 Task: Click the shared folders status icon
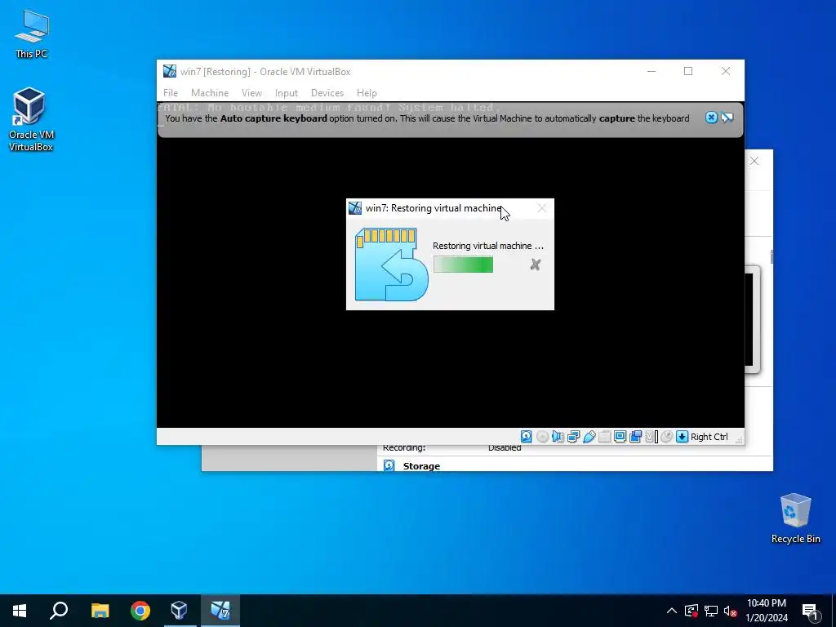tap(604, 437)
